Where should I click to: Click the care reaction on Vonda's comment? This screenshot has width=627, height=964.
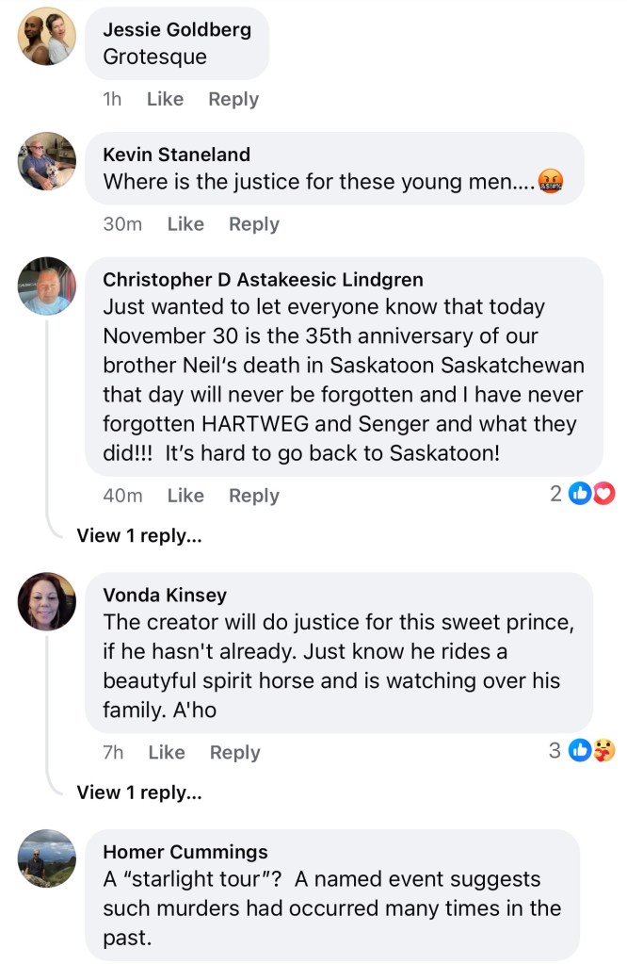[603, 750]
